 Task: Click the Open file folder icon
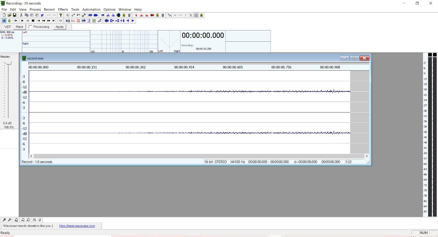click(10, 15)
